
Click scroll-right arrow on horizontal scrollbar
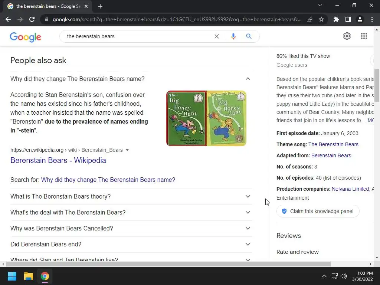[x=371, y=264]
